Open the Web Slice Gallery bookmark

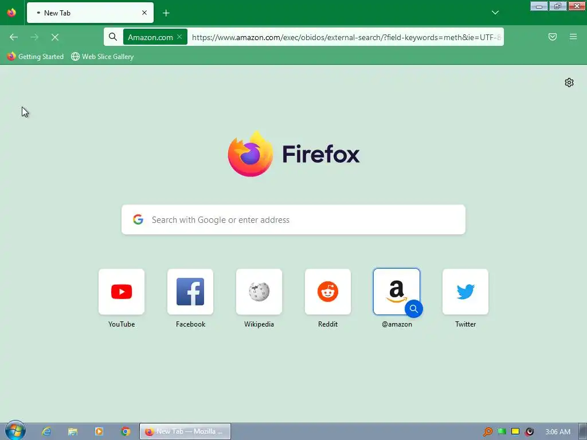click(x=103, y=57)
